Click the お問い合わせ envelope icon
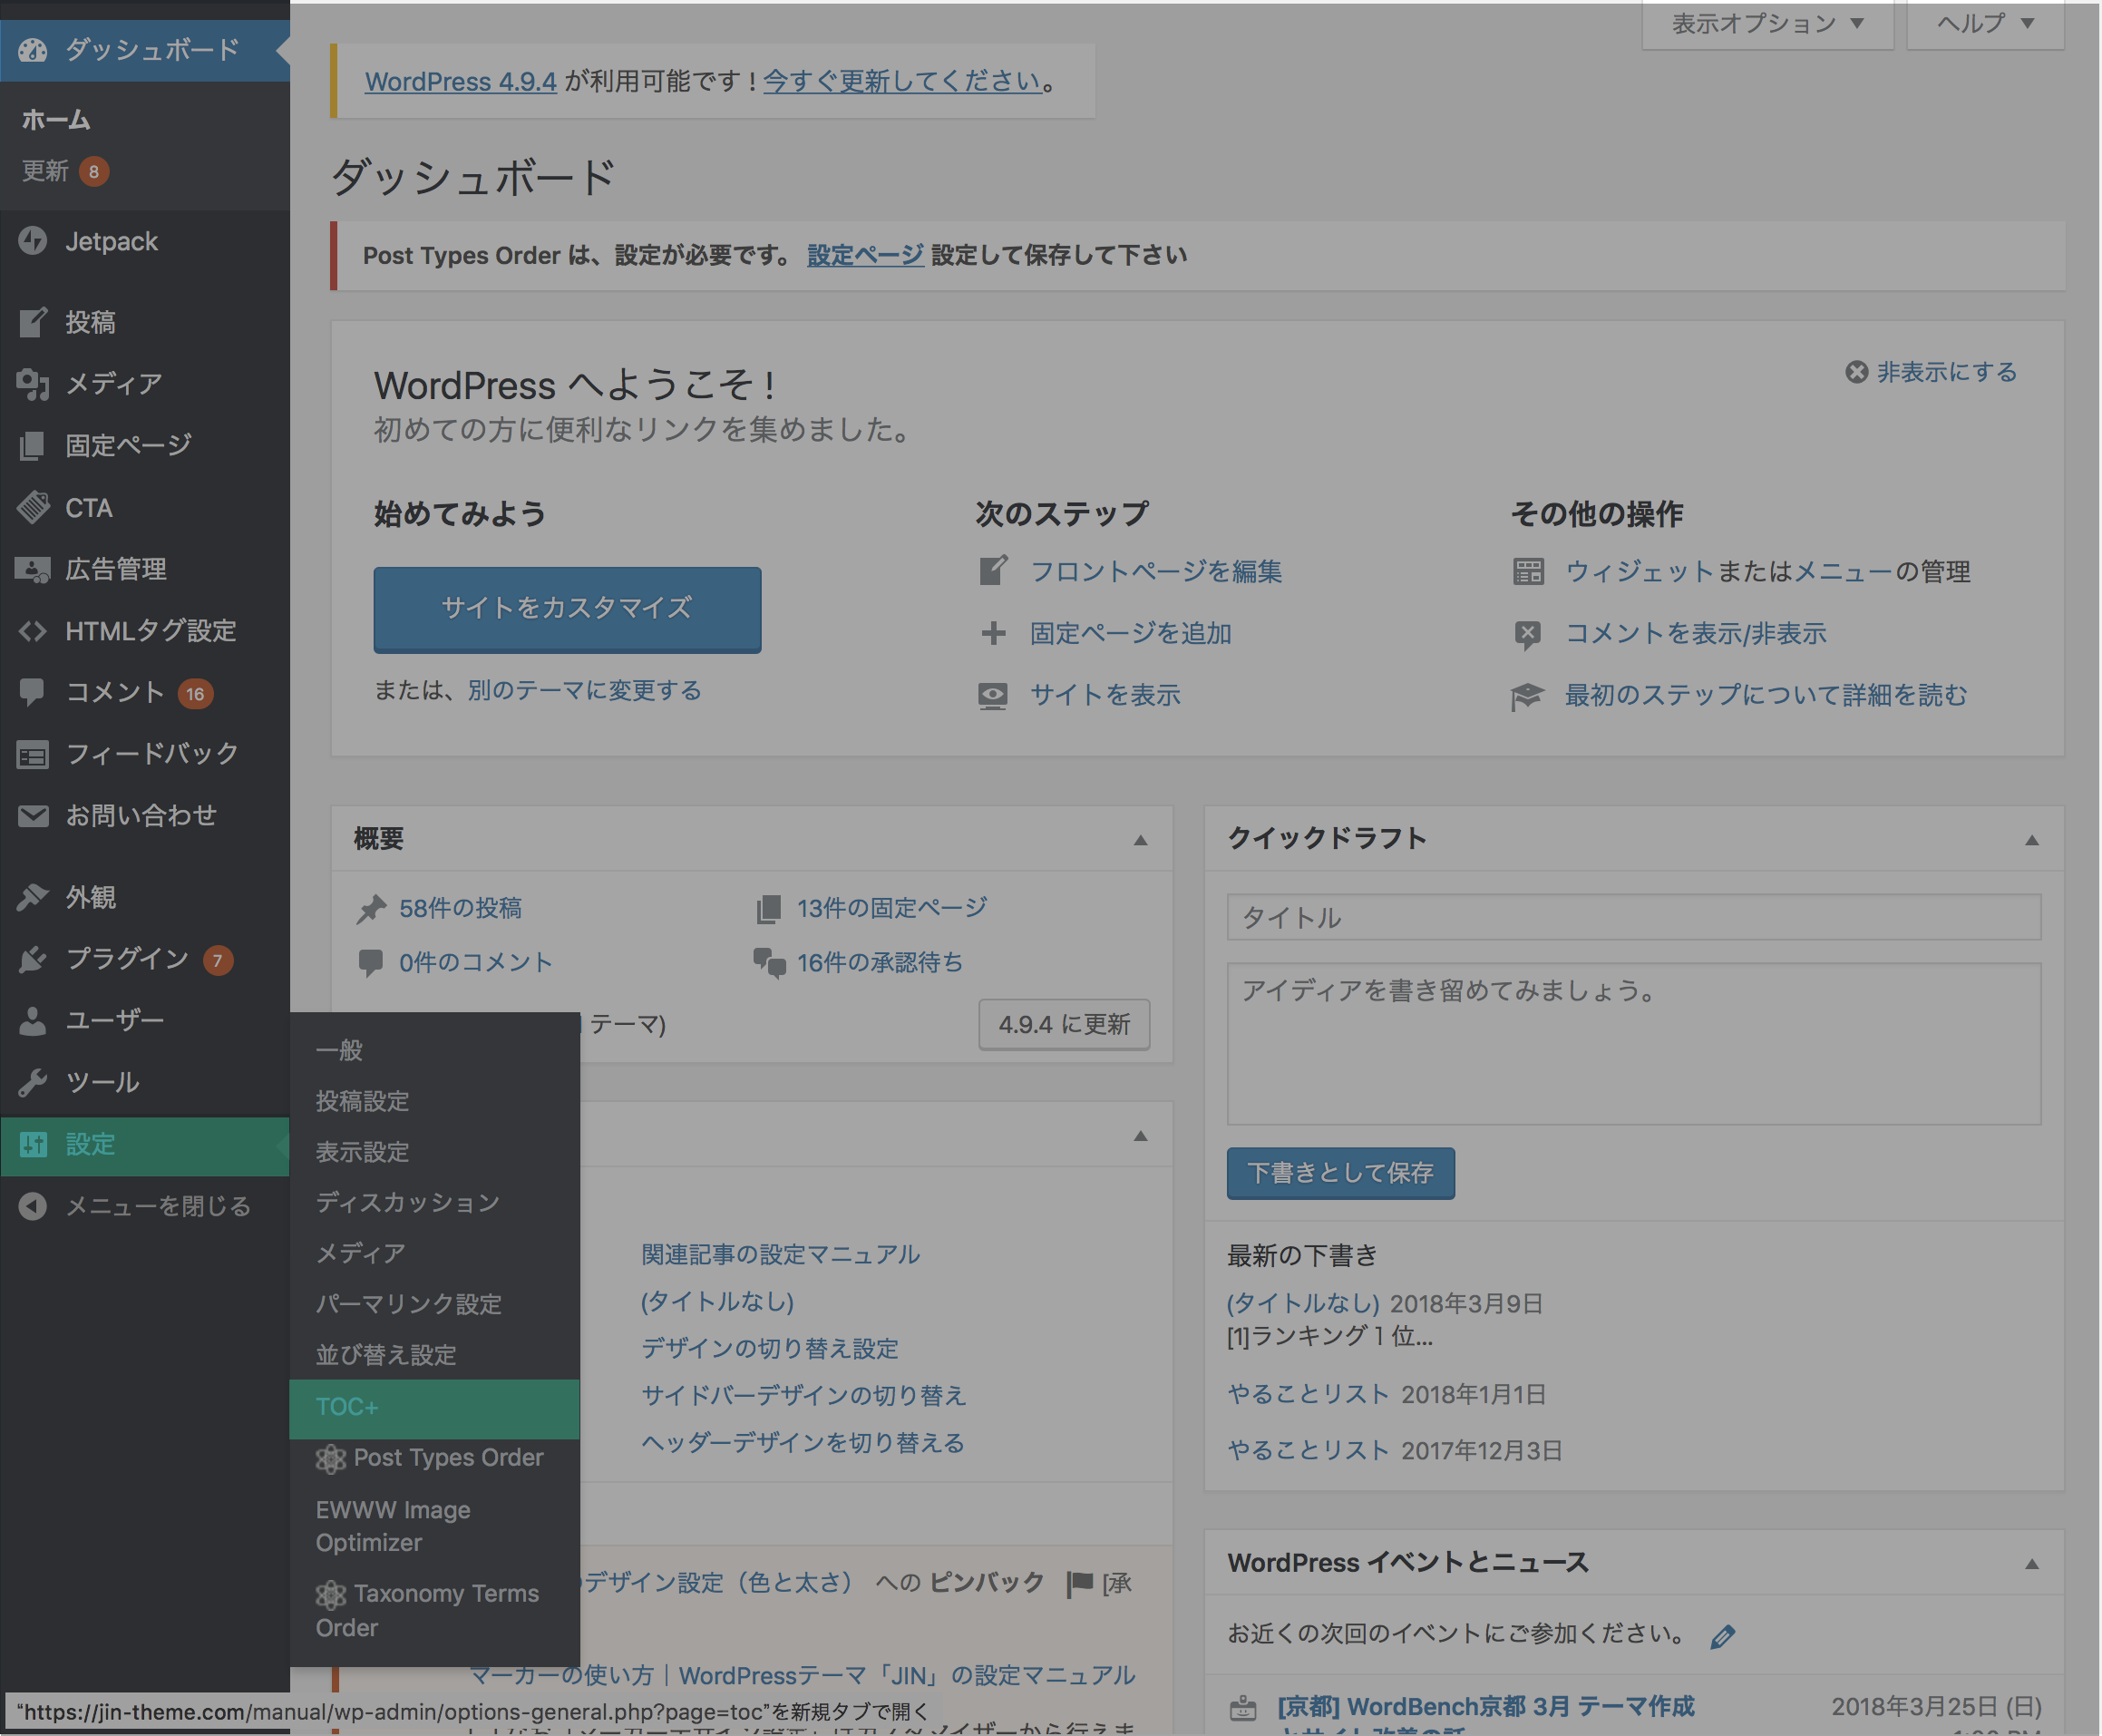The width and height of the screenshot is (2102, 1736). pos(32,816)
